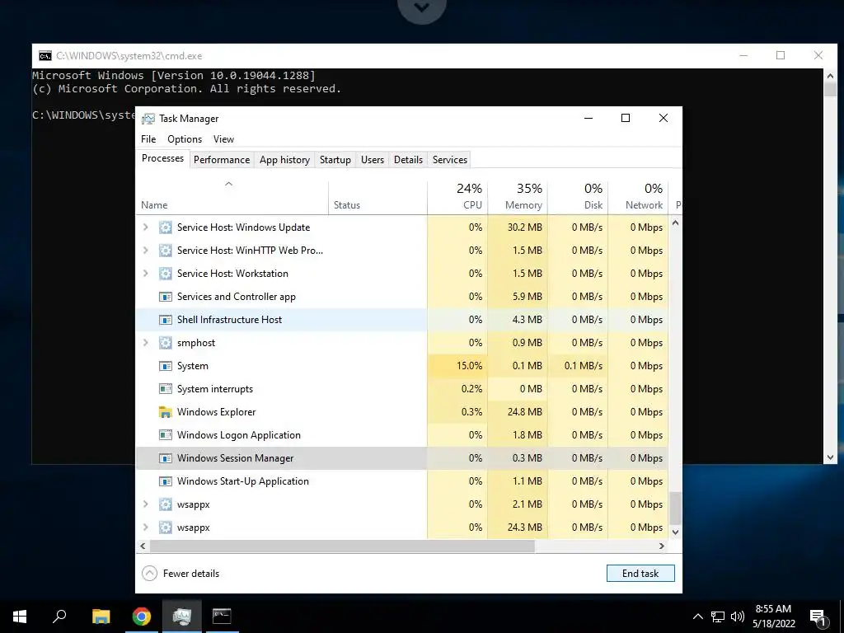Click gear icon of wsappx using 24.3 MB

click(x=165, y=527)
